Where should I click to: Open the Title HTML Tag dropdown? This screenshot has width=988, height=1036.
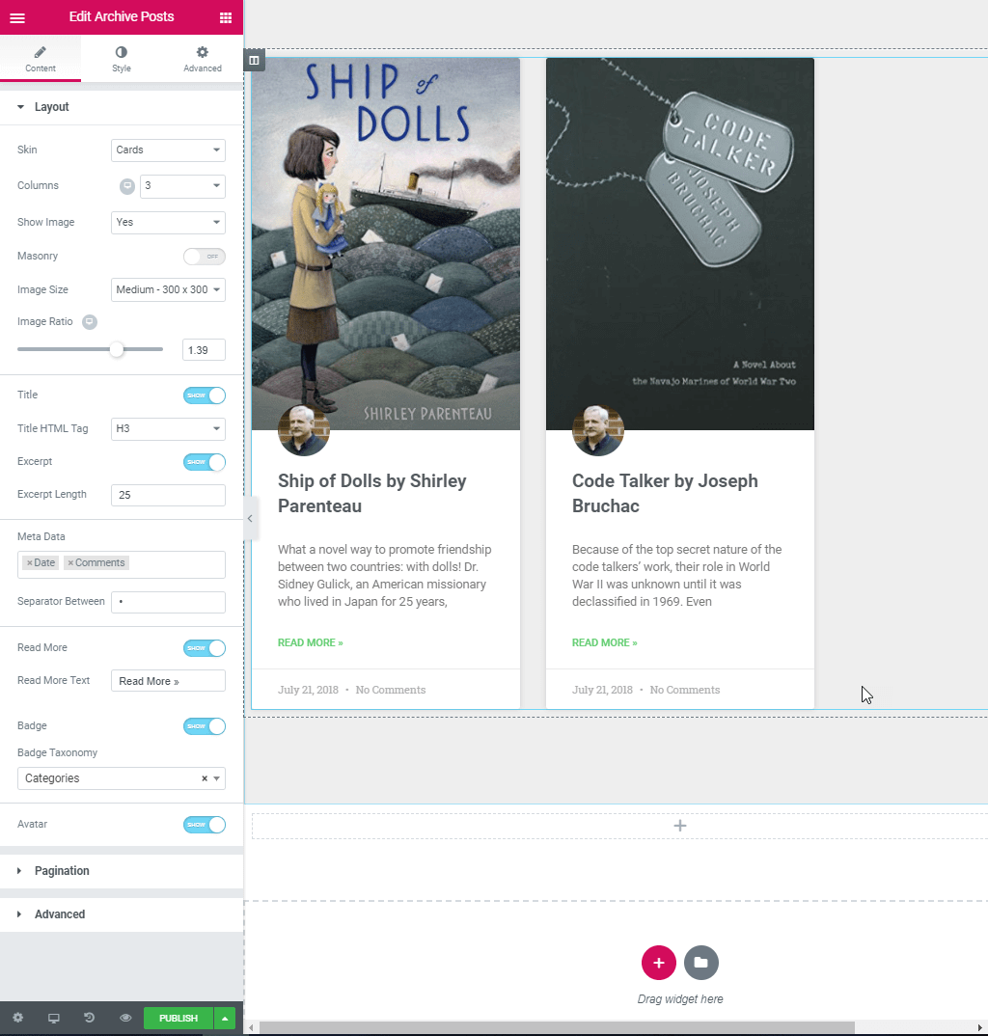click(168, 429)
